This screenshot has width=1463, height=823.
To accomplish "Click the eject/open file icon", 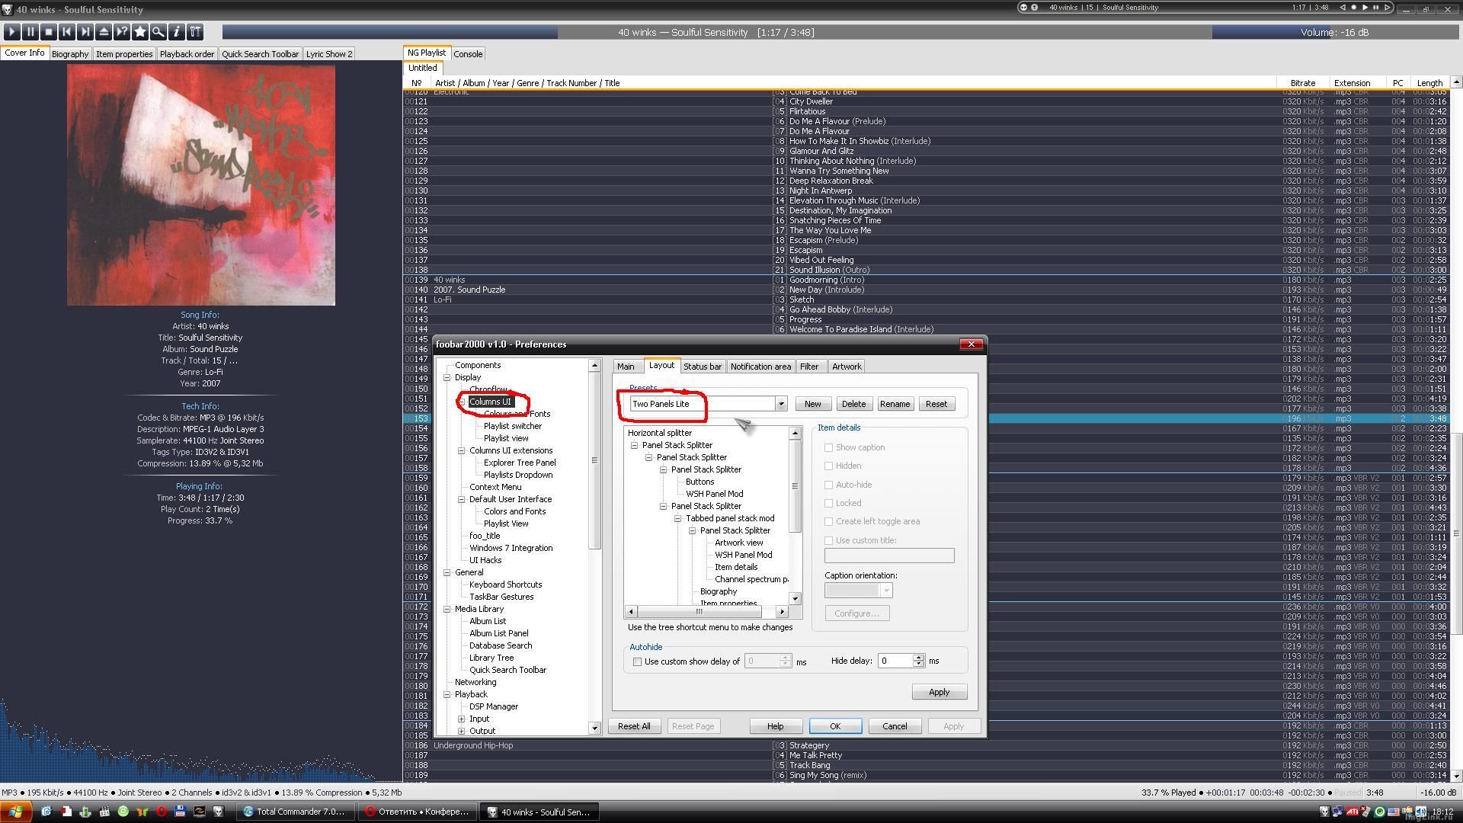I will 103,32.
